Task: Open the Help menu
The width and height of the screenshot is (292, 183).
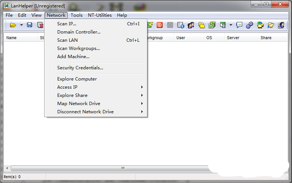Action: 122,15
